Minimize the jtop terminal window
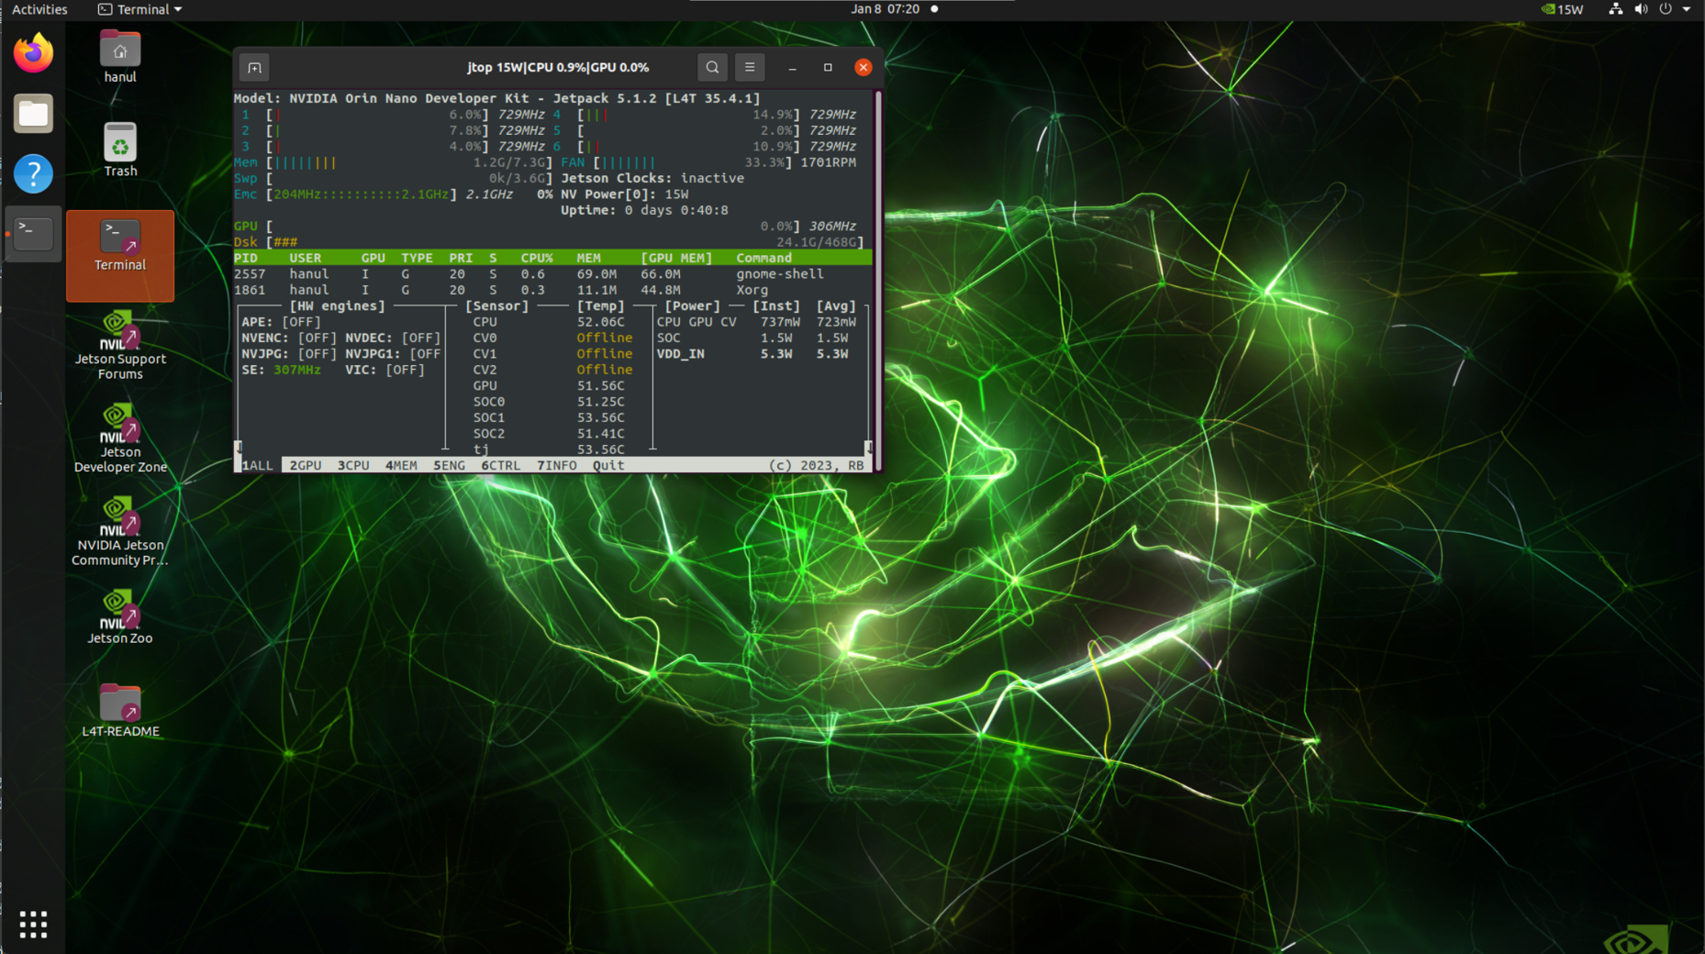 [793, 67]
